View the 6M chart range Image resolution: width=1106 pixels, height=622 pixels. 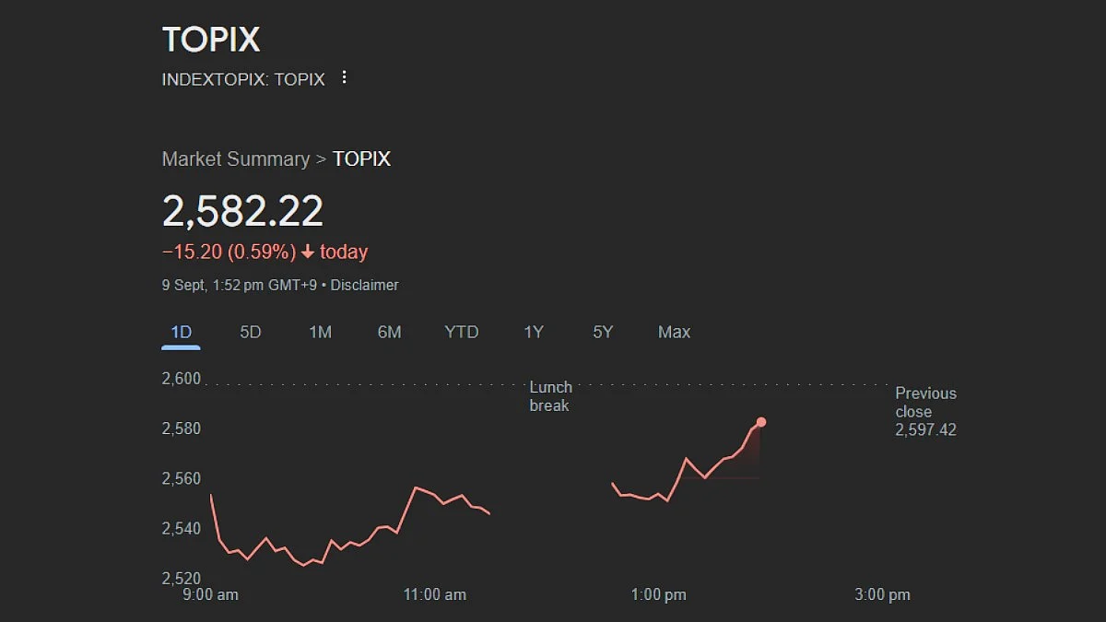pos(389,332)
